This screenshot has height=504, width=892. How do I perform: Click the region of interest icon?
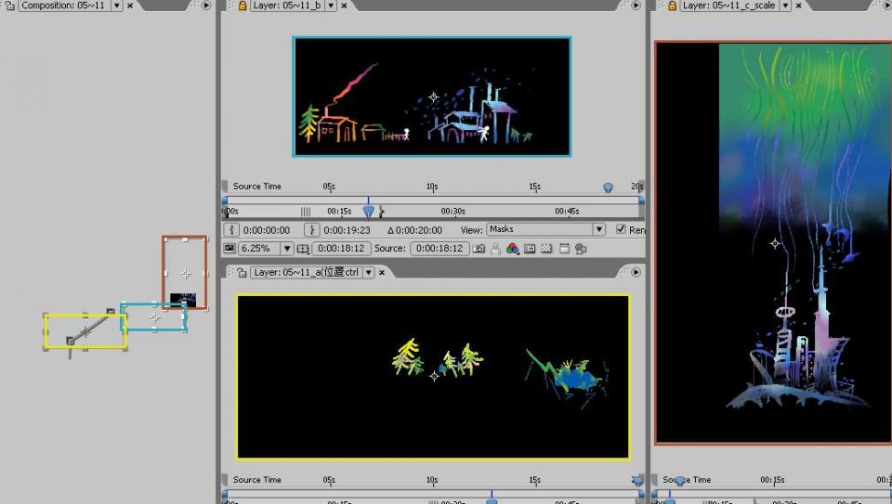pyautogui.click(x=530, y=249)
